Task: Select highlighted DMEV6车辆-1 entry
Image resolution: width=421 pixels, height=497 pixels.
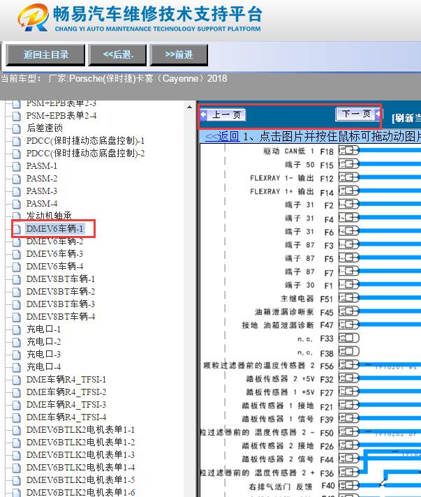Action: (54, 228)
